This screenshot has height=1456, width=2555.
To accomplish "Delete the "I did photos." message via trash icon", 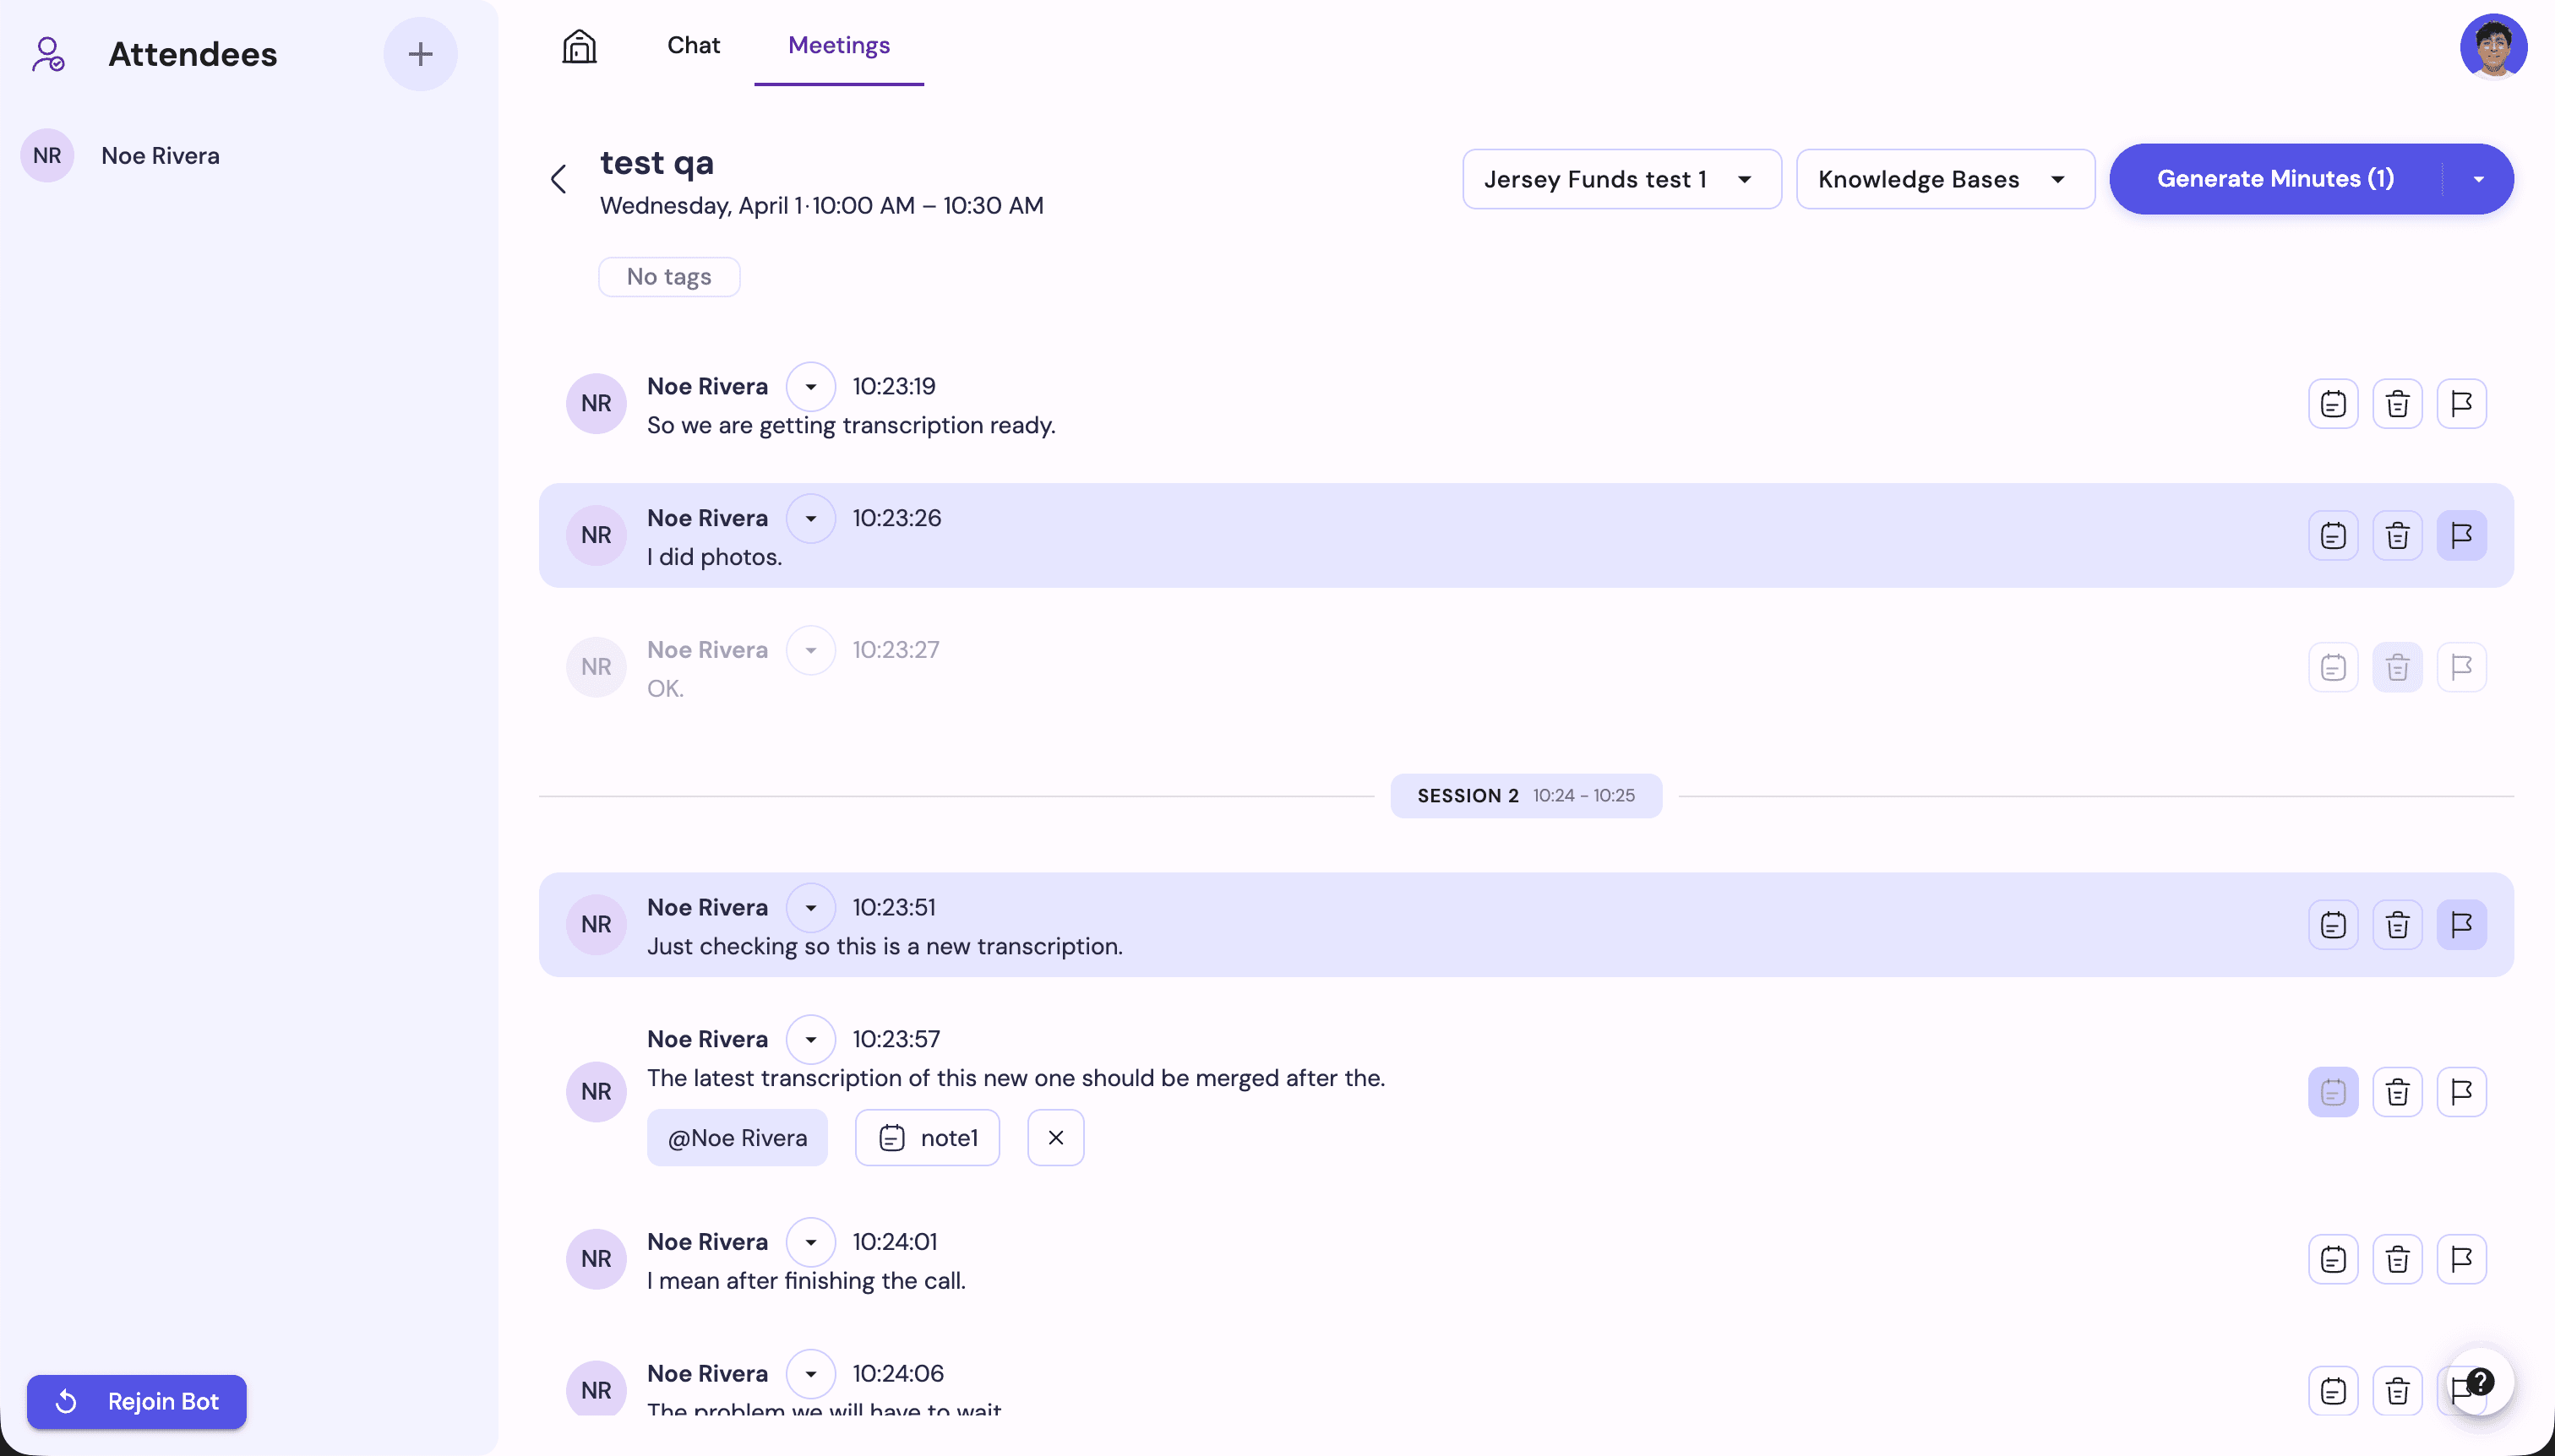I will point(2397,535).
